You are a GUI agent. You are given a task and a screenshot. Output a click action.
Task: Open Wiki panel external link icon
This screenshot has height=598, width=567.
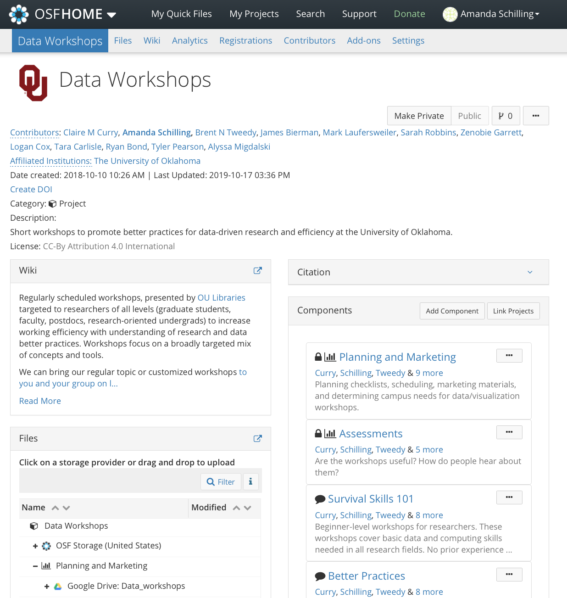pyautogui.click(x=257, y=271)
